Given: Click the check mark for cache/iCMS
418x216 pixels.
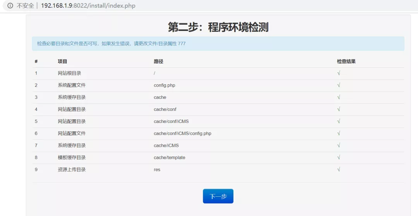Looking at the screenshot, I should [x=339, y=146].
